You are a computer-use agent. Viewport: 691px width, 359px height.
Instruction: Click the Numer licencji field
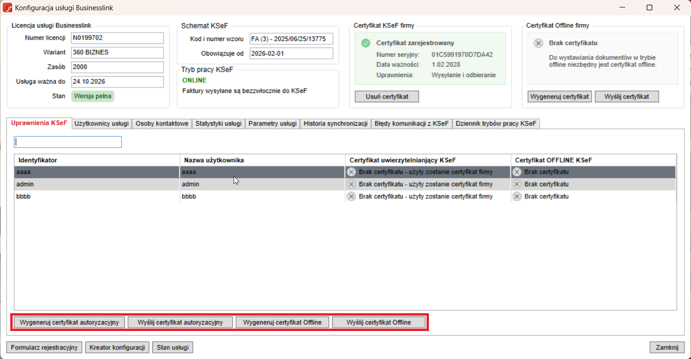(117, 38)
